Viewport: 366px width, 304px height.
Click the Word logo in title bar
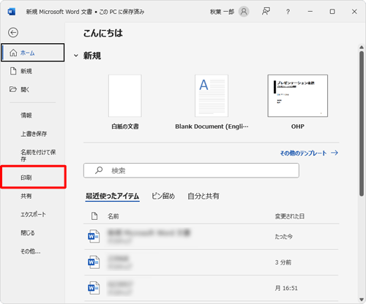12,12
